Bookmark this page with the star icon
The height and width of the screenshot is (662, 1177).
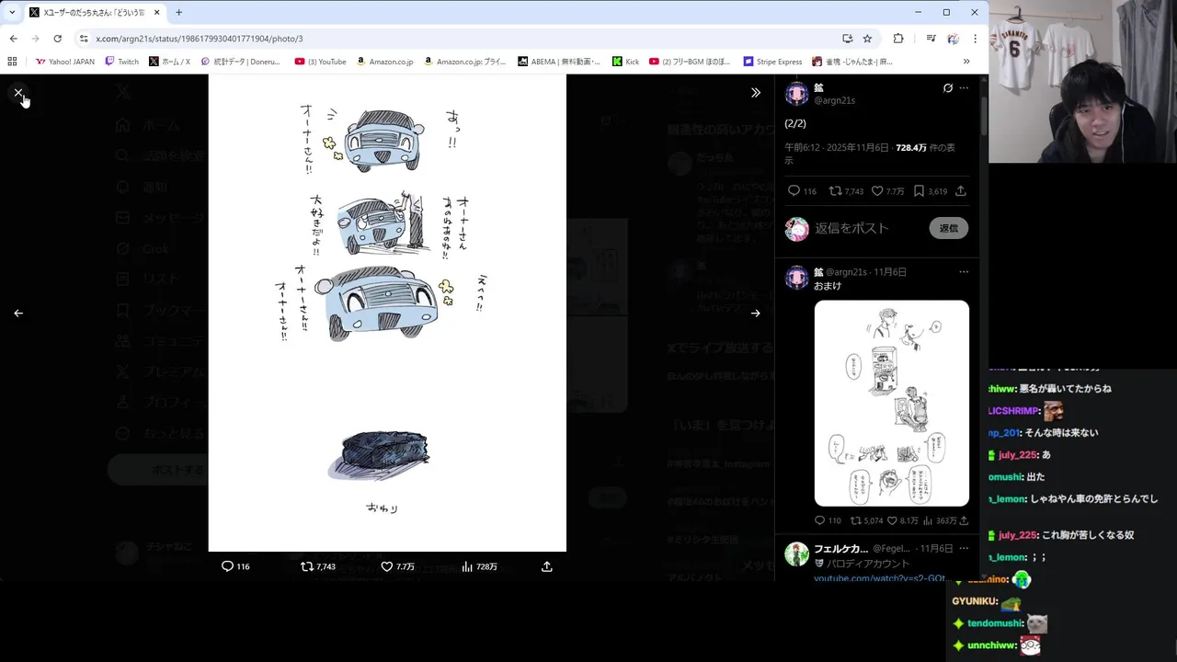867,39
